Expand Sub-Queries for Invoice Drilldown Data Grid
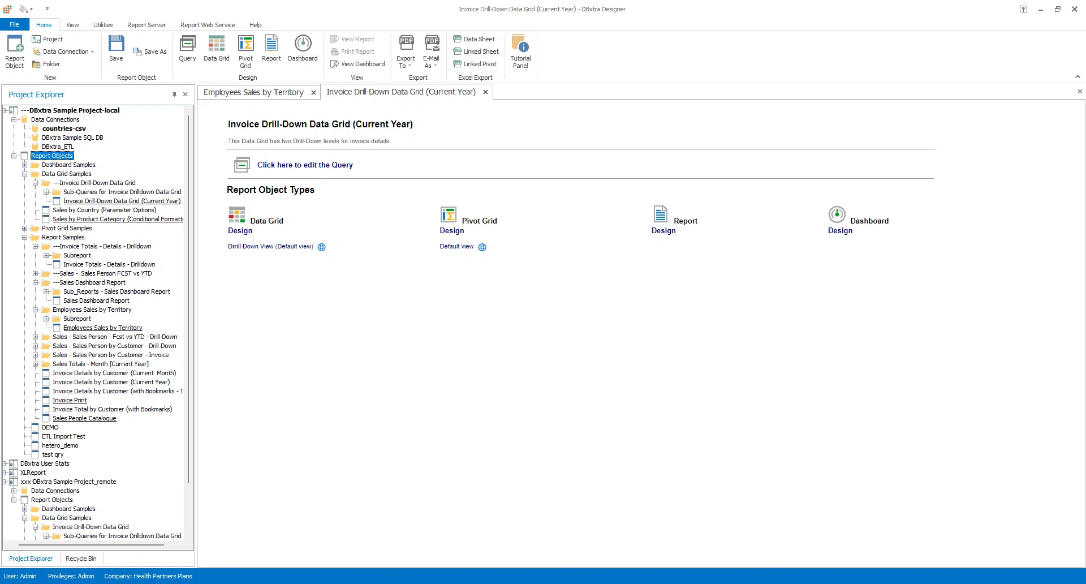Viewport: 1086px width, 584px height. (46, 192)
